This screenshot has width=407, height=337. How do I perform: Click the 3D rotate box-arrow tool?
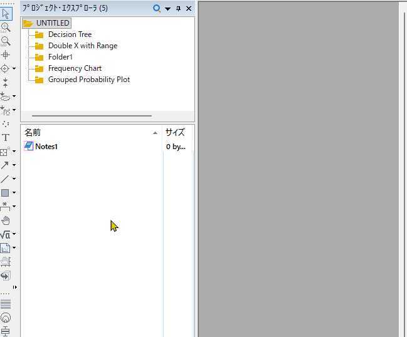(x=6, y=276)
